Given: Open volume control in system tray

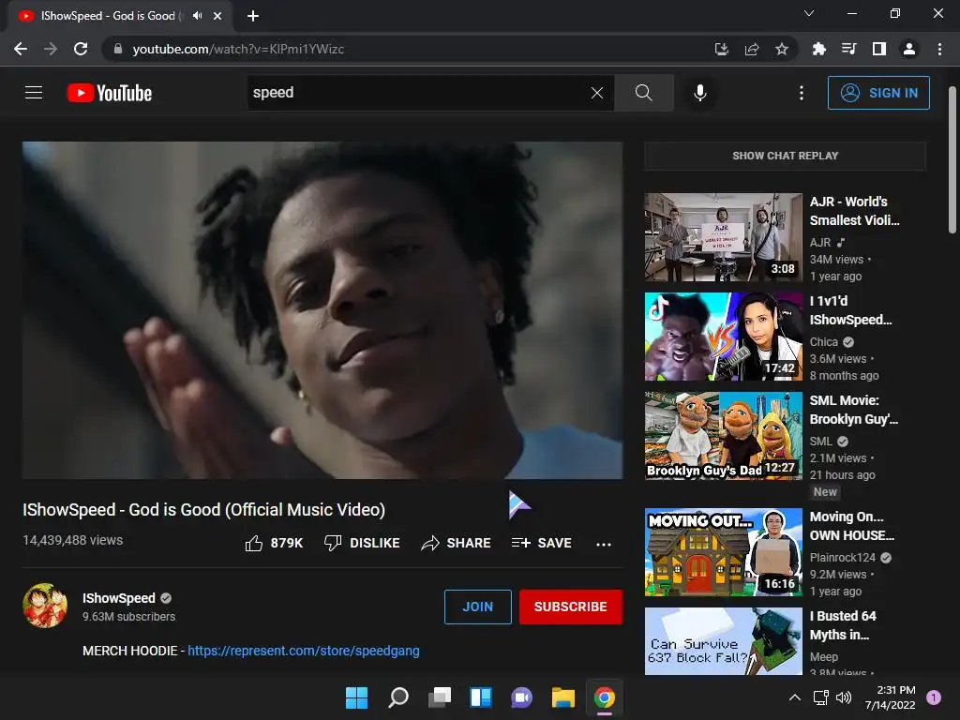Looking at the screenshot, I should coord(844,697).
